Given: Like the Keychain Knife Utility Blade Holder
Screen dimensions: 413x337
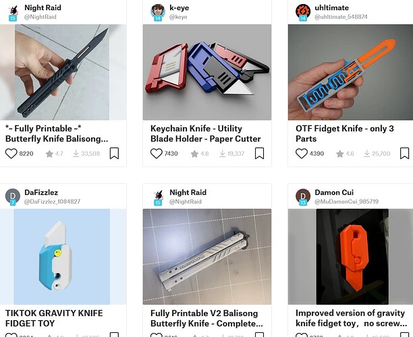Looking at the screenshot, I should (x=156, y=154).
